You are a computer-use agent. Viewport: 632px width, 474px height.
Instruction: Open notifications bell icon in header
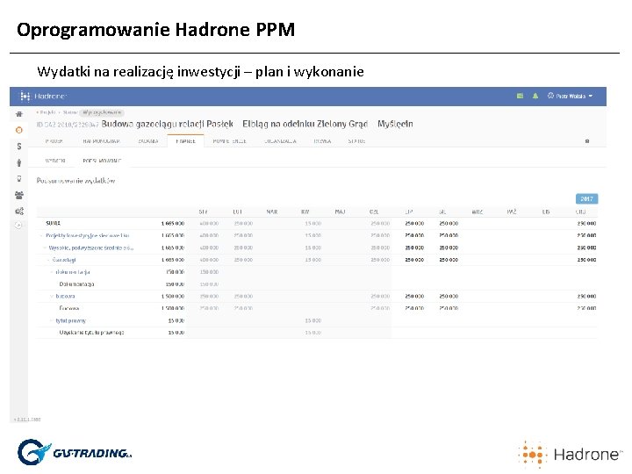point(535,96)
